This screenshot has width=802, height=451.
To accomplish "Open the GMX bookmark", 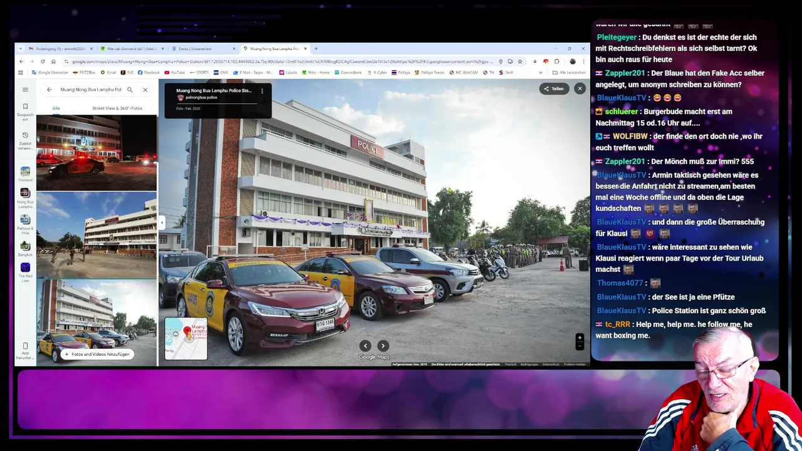I will [221, 73].
